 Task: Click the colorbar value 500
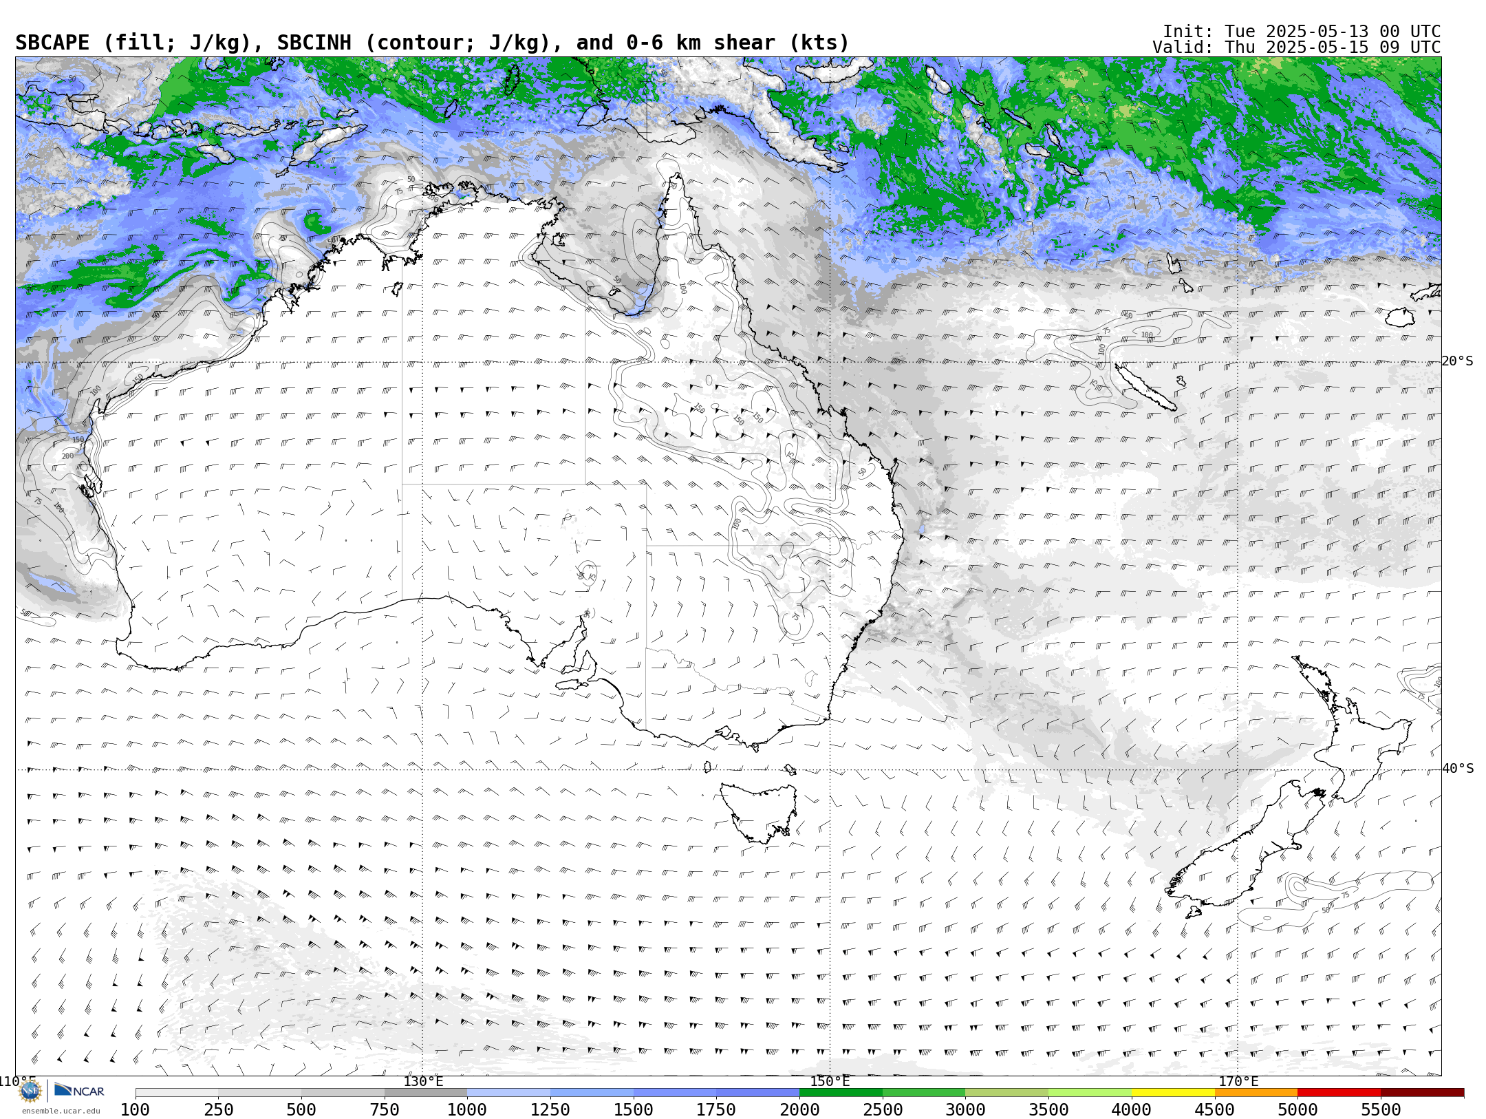tap(301, 1109)
